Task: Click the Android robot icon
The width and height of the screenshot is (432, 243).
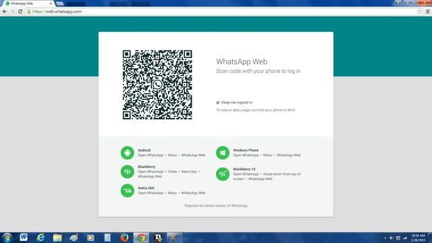Action: (x=128, y=153)
